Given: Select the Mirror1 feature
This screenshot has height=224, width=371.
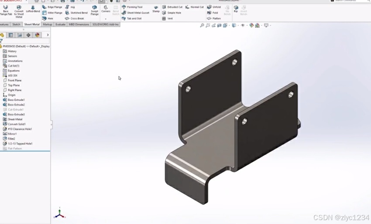Looking at the screenshot, I should (x=10, y=134).
